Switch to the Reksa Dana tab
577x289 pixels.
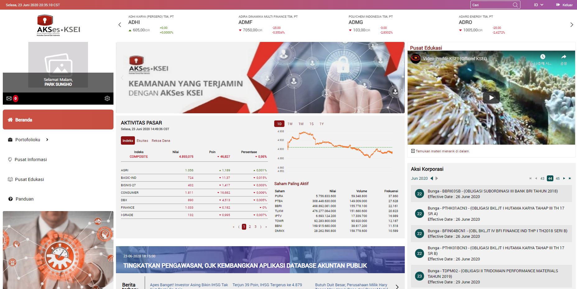click(x=161, y=141)
